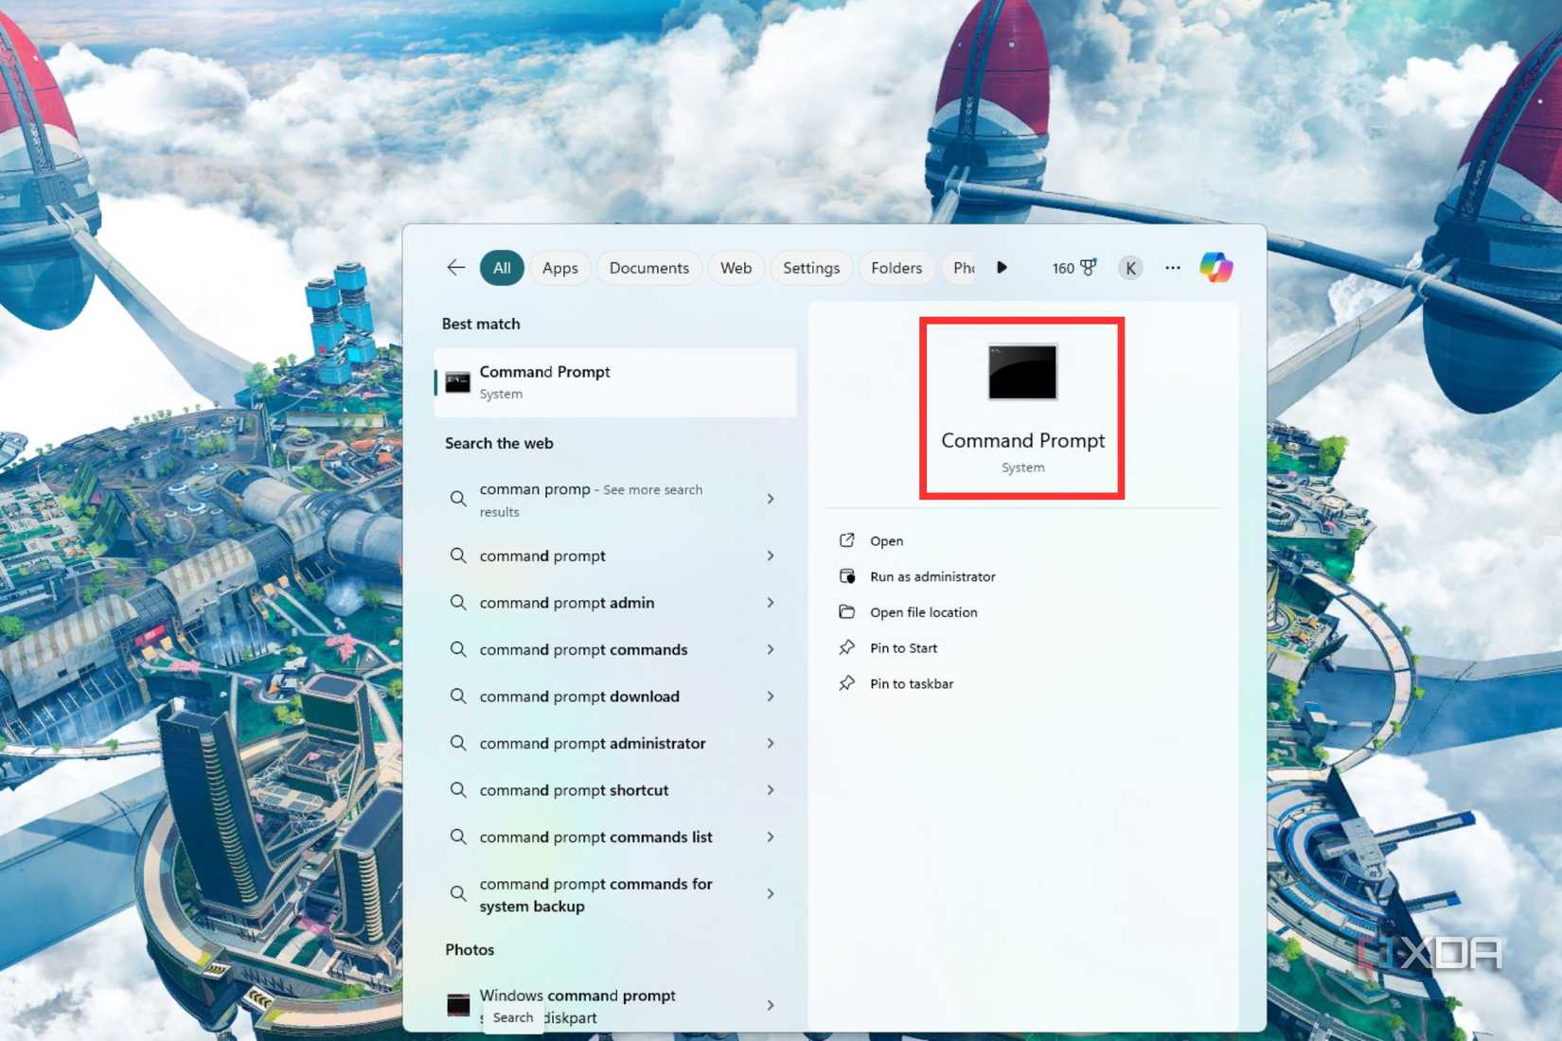Select 'command prompt administrator' web suggestion
Screen dimensions: 1562x1041
(615, 743)
